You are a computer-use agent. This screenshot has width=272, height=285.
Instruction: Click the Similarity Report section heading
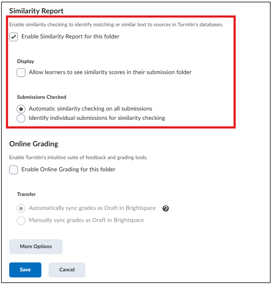tap(36, 11)
